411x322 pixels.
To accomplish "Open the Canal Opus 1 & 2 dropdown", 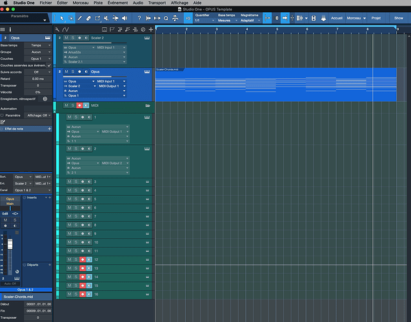I will (x=32, y=190).
